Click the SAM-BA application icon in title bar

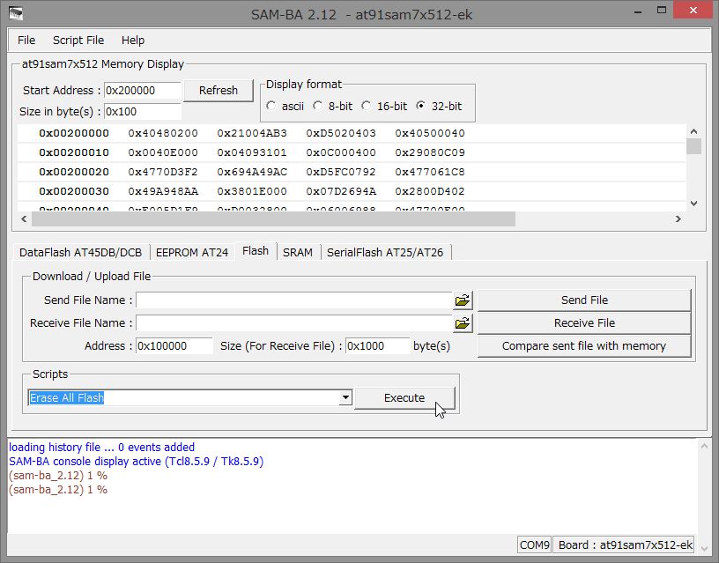pyautogui.click(x=16, y=14)
